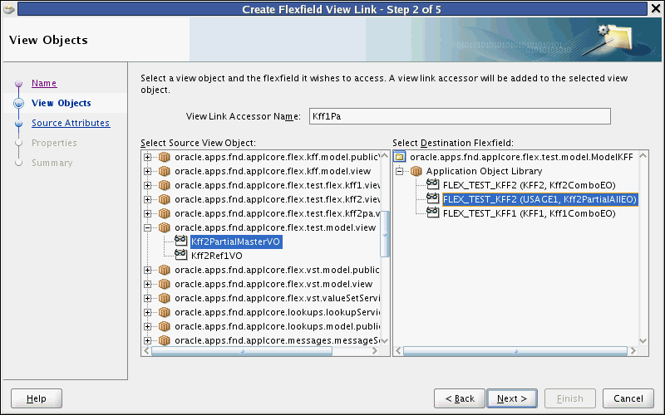
Task: Select FLEX_TEST_KFF2 (USAGE1, Kff2PartialAllEO) flexfield
Action: 539,199
